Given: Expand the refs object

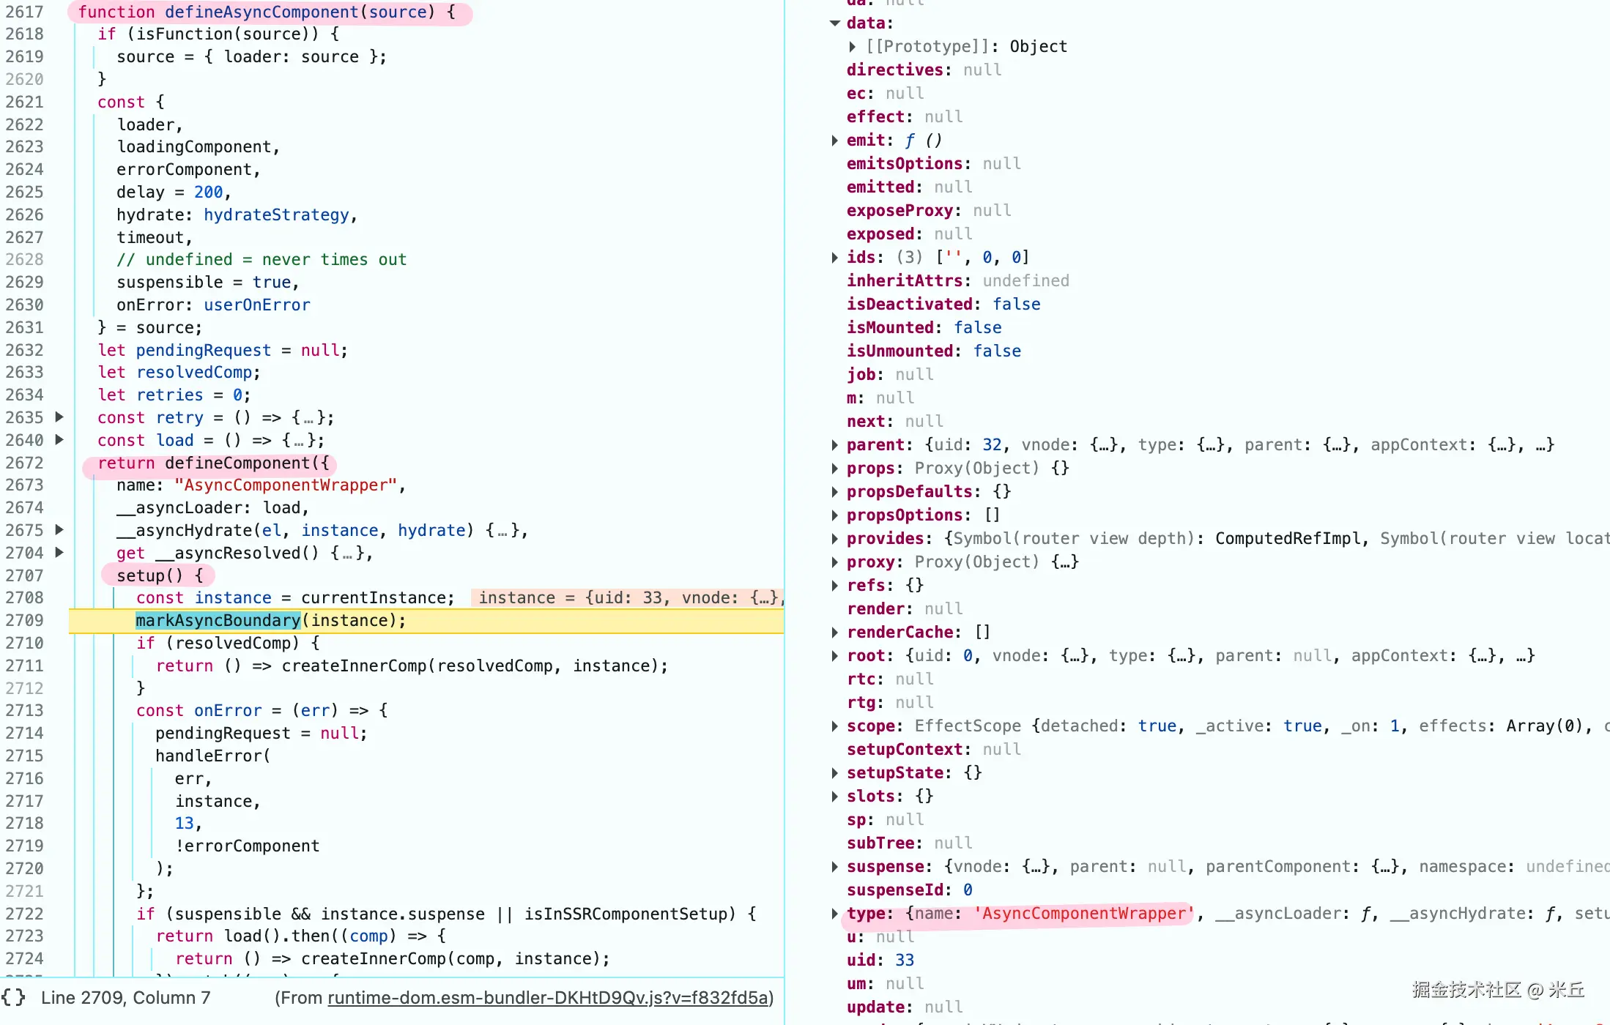Looking at the screenshot, I should (x=834, y=586).
